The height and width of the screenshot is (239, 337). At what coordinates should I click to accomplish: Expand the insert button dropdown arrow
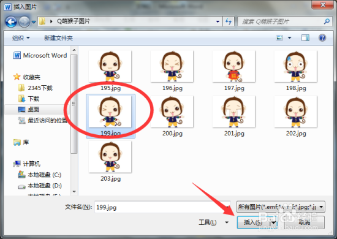[274, 222]
